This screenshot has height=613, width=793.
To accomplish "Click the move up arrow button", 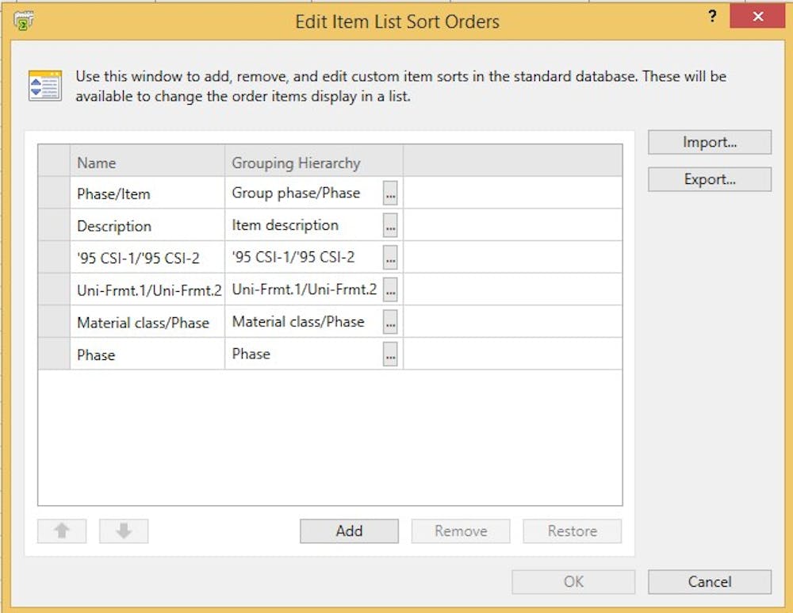I will 62,531.
